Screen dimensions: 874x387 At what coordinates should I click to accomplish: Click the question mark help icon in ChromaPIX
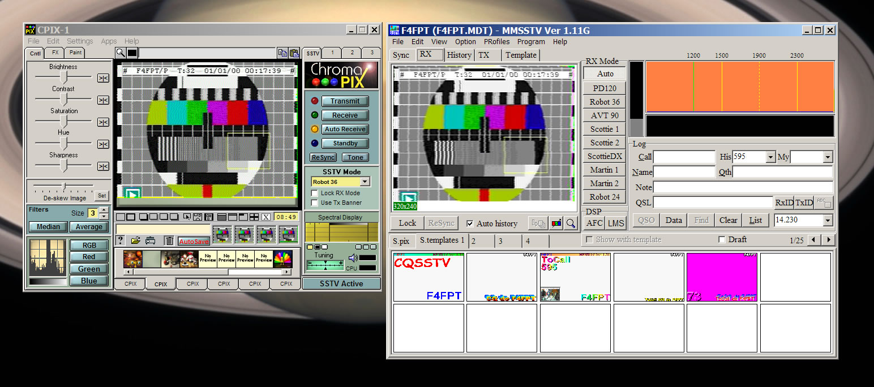[x=120, y=240]
